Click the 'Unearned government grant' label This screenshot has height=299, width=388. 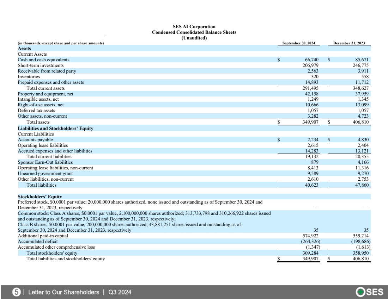(45, 174)
